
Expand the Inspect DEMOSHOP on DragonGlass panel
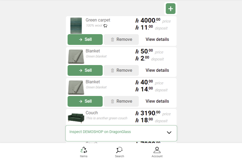click(x=121, y=133)
